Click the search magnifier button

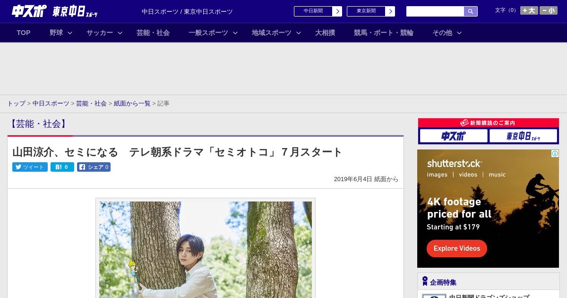pos(471,11)
